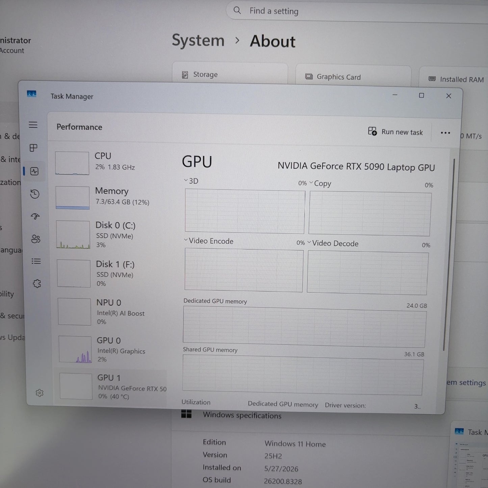The width and height of the screenshot is (488, 488).
Task: Switch to the Users sidebar icon
Action: (36, 239)
